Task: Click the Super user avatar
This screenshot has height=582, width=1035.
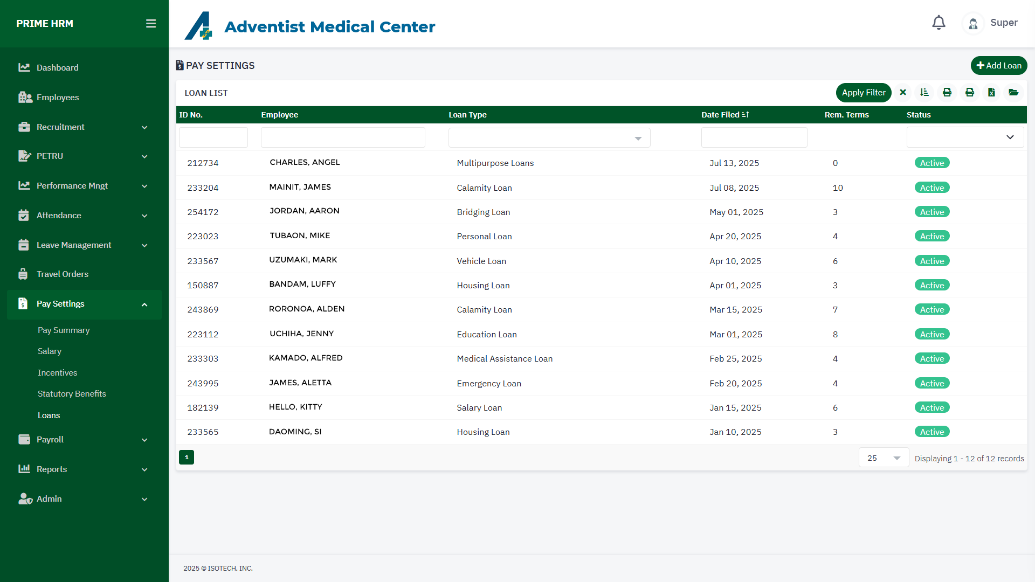Action: pos(973,24)
